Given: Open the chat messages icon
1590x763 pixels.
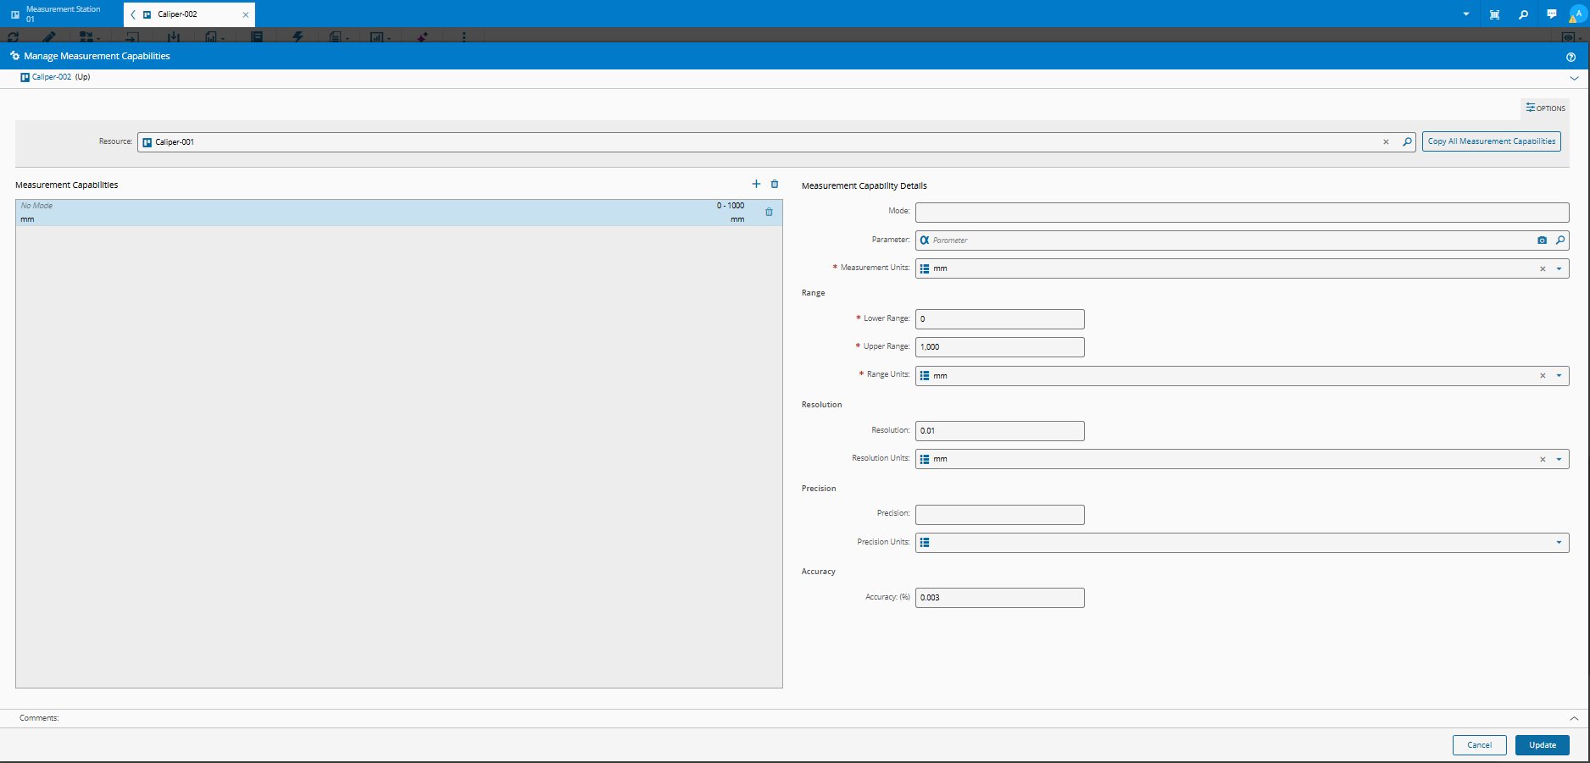Looking at the screenshot, I should (1551, 14).
